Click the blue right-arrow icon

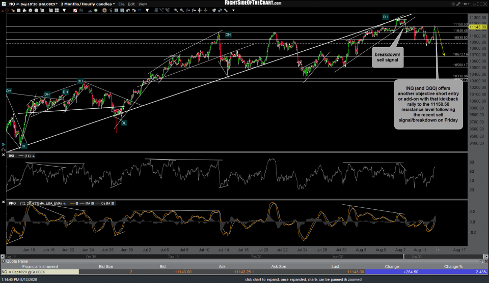(140, 10)
